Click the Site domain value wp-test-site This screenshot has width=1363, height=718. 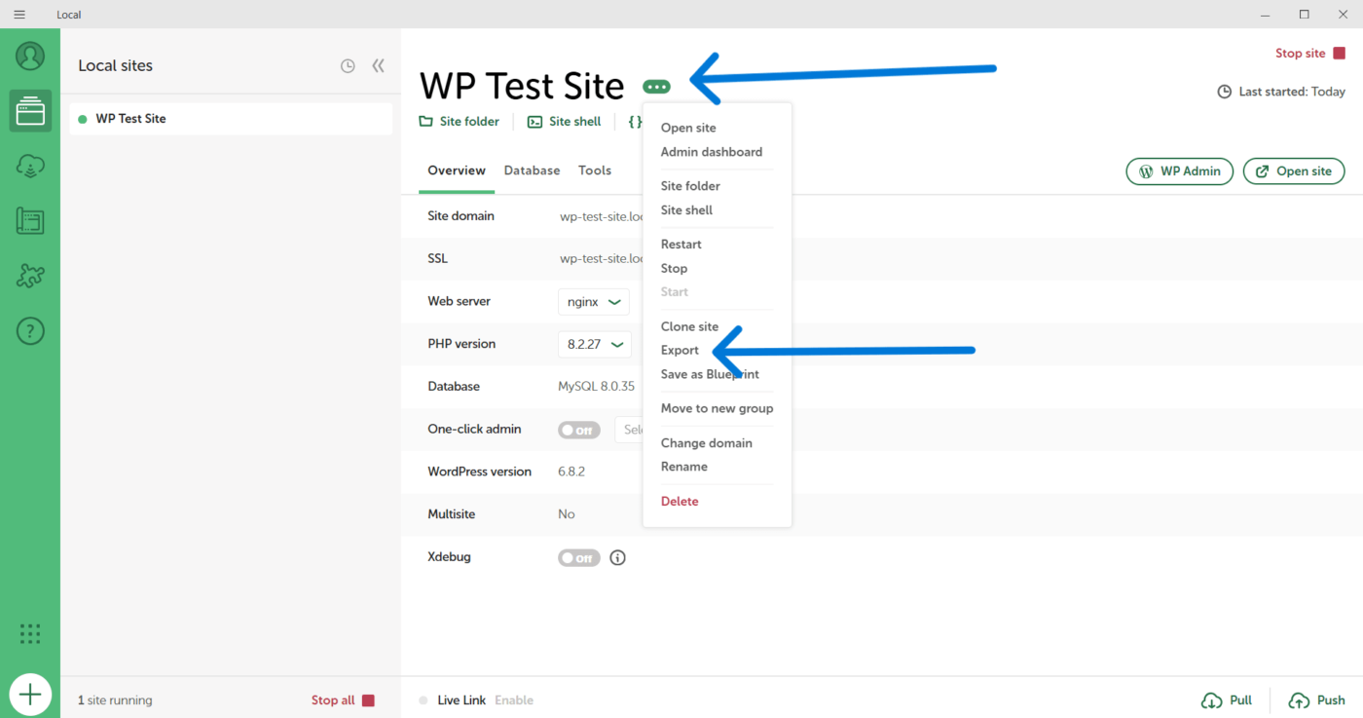pyautogui.click(x=602, y=216)
